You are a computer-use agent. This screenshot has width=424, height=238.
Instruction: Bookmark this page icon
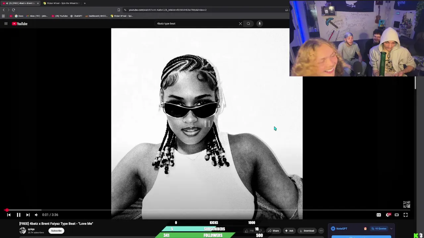pyautogui.click(x=119, y=10)
